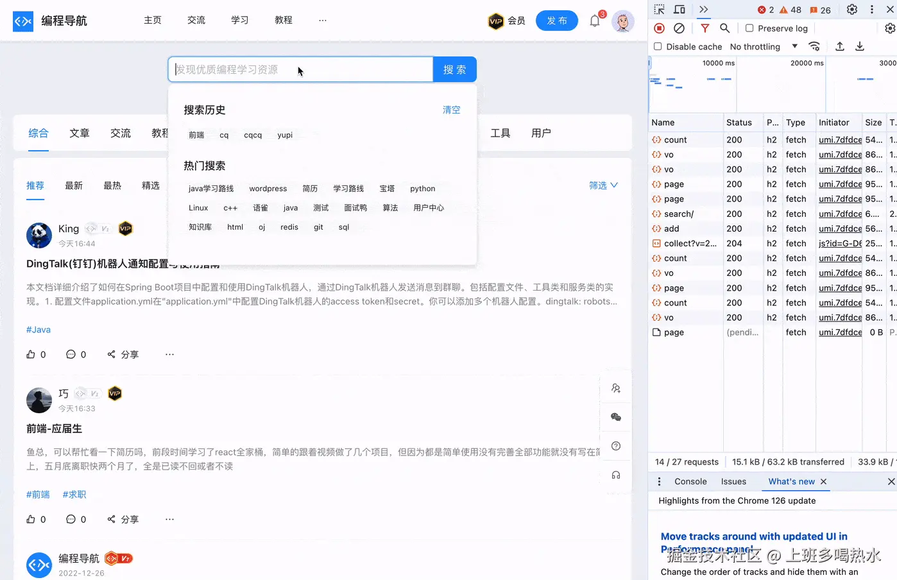Enable the Preserve log checkbox

pyautogui.click(x=749, y=28)
